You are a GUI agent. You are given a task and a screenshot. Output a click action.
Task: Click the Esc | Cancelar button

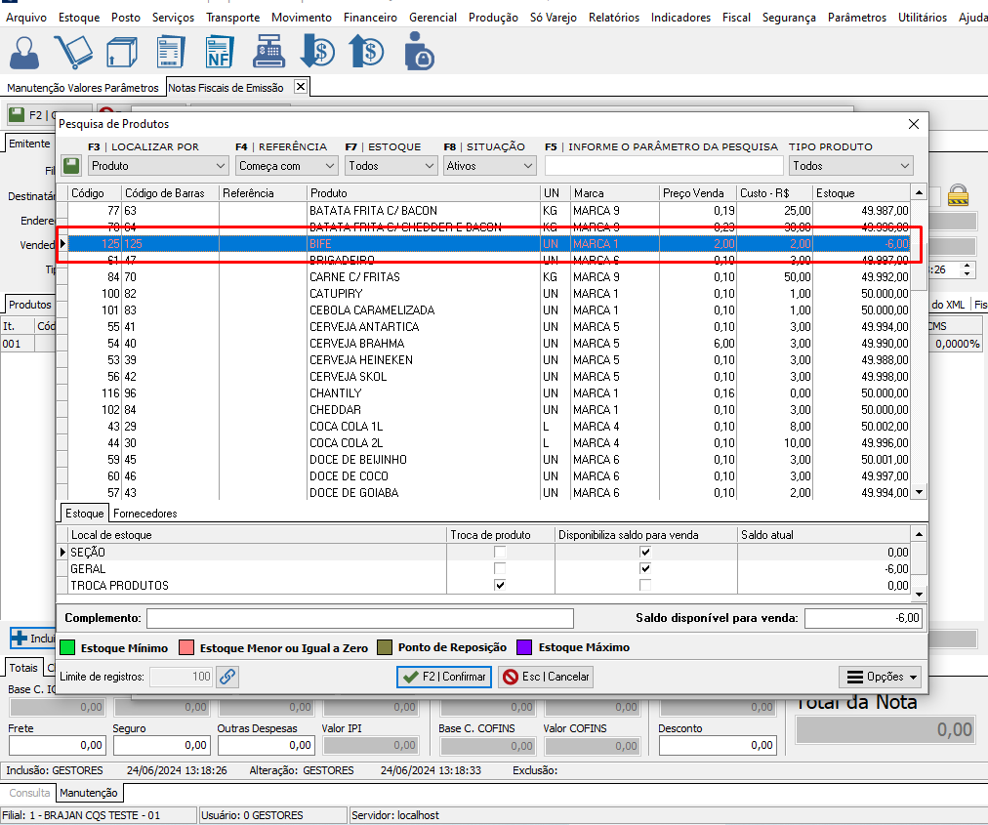point(546,677)
